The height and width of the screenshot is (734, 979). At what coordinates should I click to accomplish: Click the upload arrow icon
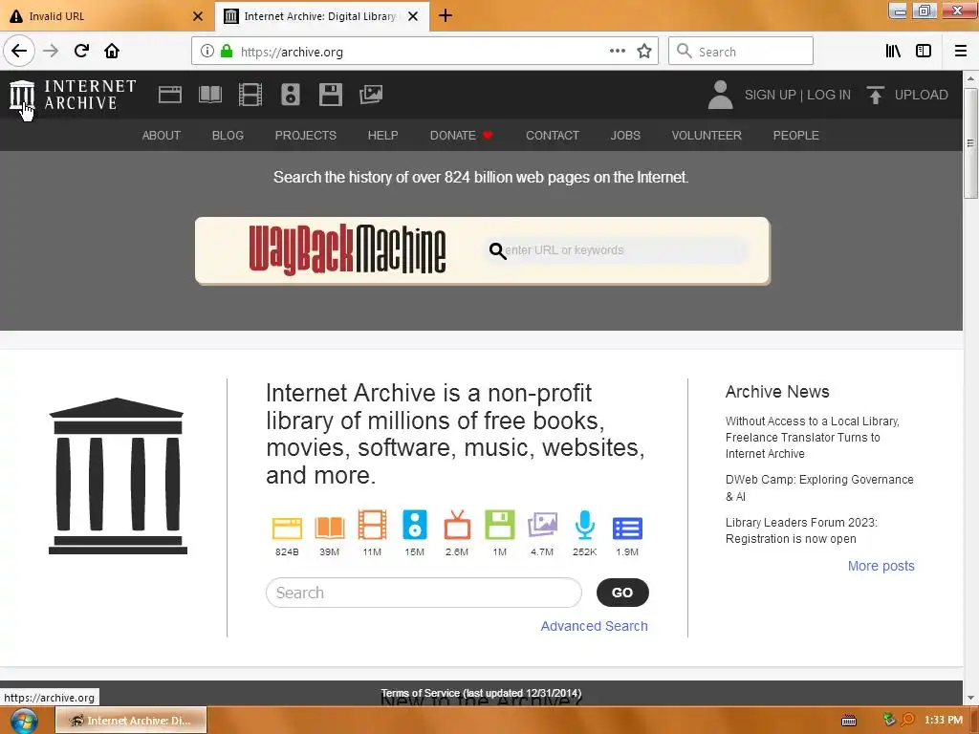tap(876, 95)
